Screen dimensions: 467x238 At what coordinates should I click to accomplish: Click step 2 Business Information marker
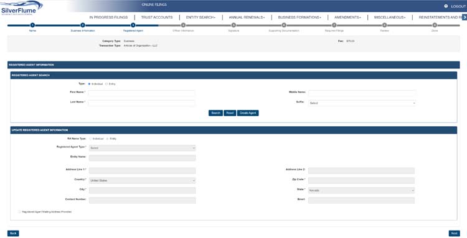pyautogui.click(x=83, y=25)
